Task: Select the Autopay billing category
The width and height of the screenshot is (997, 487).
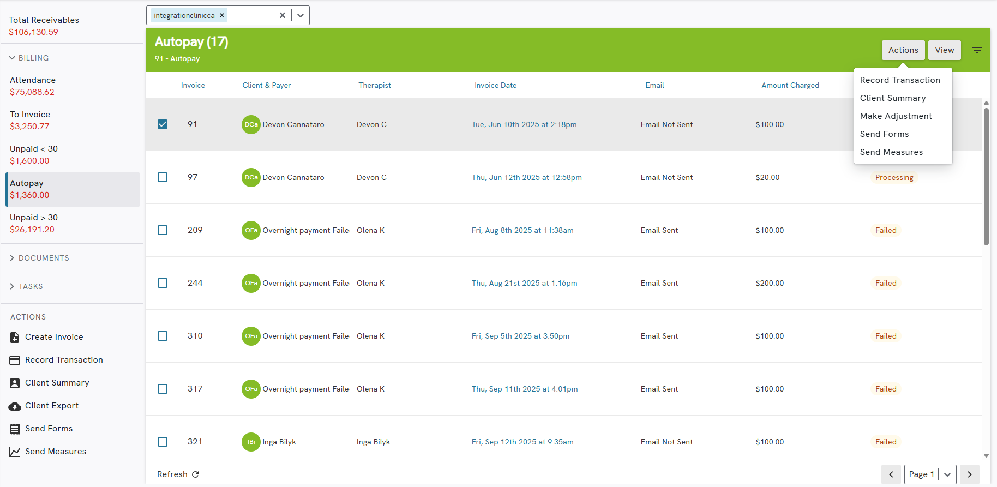Action: click(x=73, y=189)
